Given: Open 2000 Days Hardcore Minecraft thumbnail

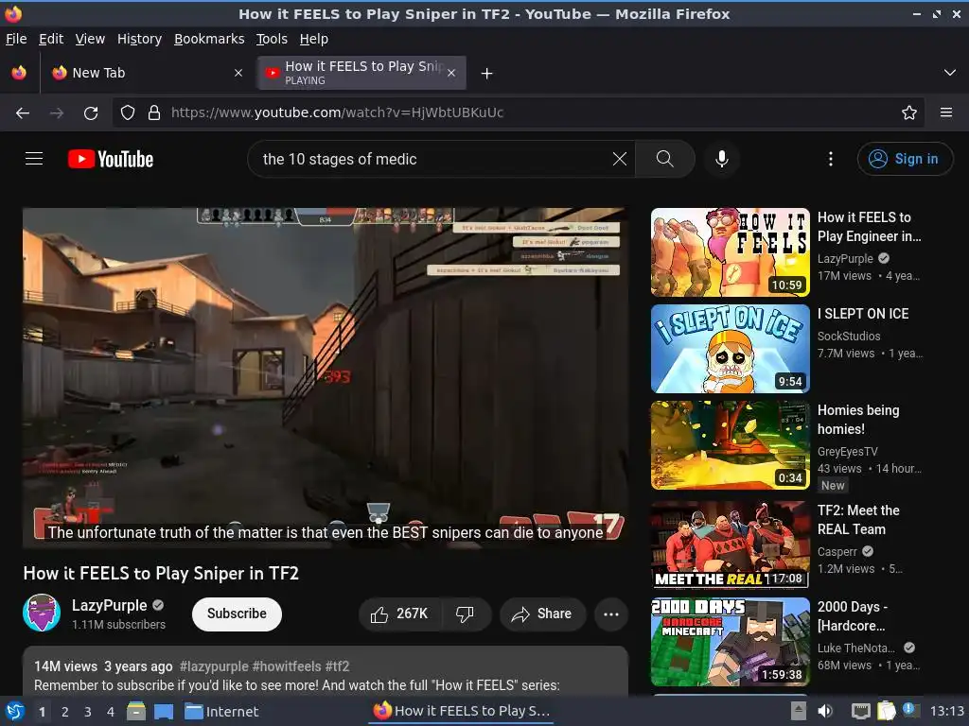Looking at the screenshot, I should (x=730, y=642).
